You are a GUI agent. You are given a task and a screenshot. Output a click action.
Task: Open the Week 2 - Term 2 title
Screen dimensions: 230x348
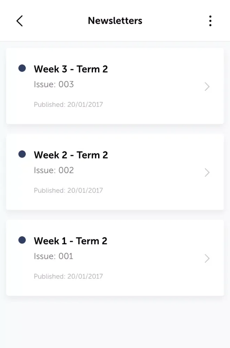click(x=71, y=155)
